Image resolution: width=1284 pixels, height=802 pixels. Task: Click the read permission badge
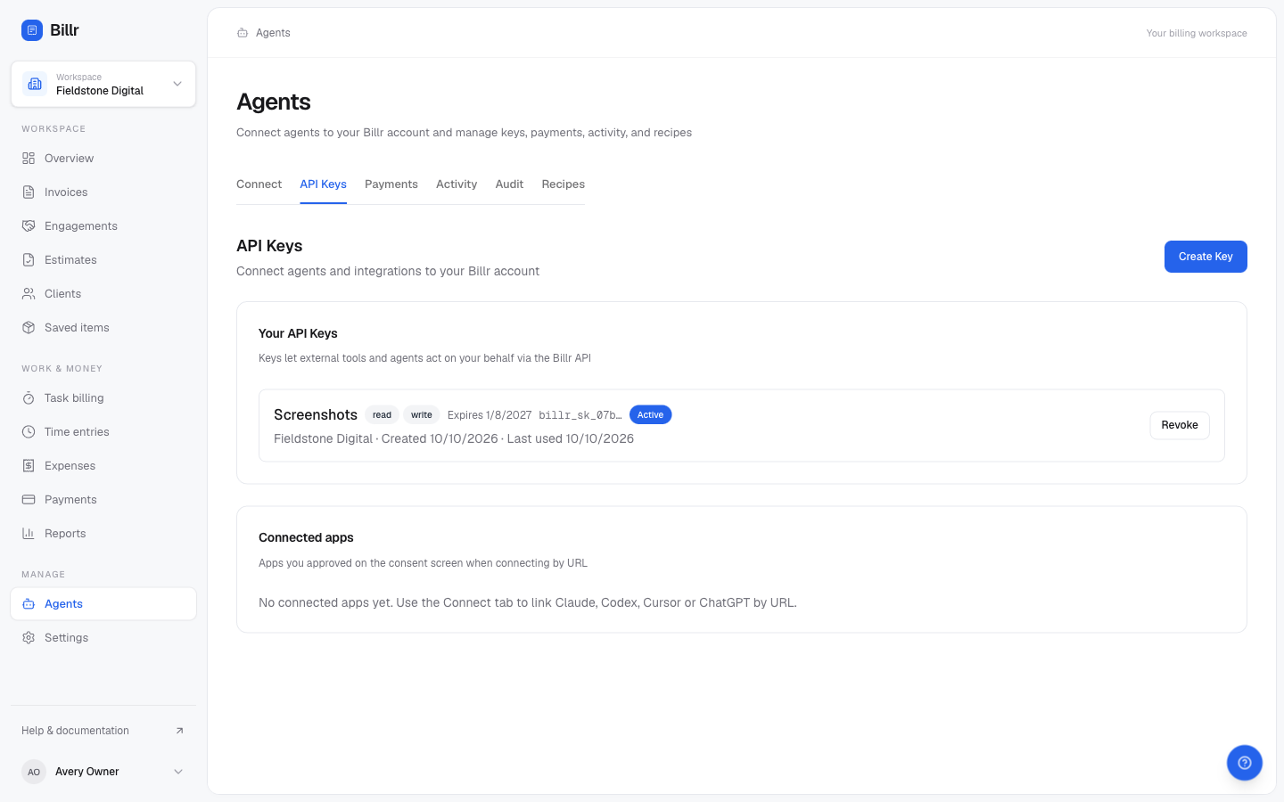[x=382, y=415]
